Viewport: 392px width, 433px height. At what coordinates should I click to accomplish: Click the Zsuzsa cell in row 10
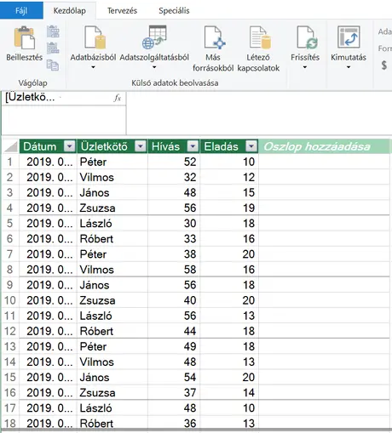pyautogui.click(x=112, y=300)
